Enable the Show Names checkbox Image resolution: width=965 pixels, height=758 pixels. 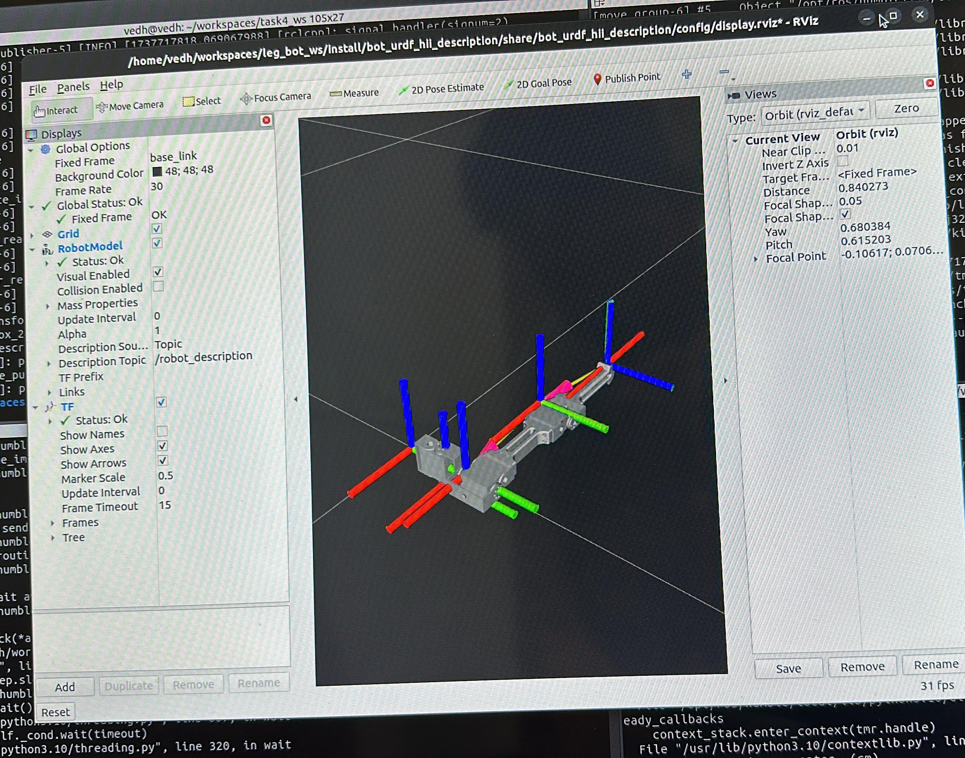pyautogui.click(x=162, y=431)
